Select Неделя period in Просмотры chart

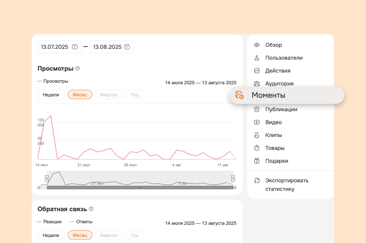coord(51,95)
